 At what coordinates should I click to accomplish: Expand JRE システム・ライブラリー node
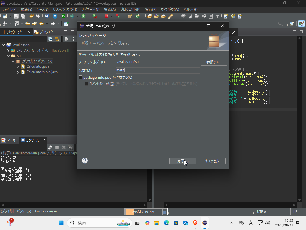point(8,50)
